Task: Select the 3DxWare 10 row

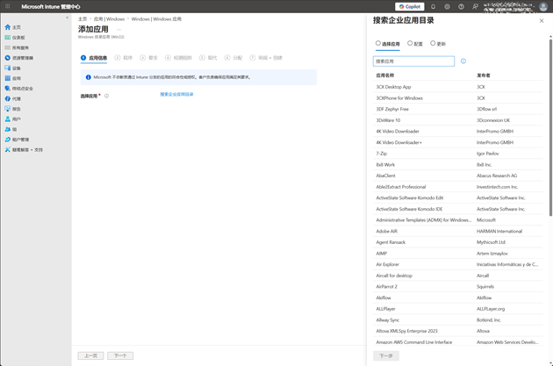Action: point(458,120)
